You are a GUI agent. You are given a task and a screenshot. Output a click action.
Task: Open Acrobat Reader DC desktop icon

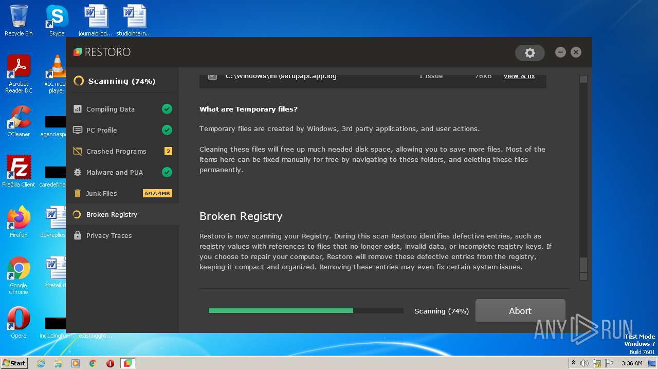coord(19,74)
